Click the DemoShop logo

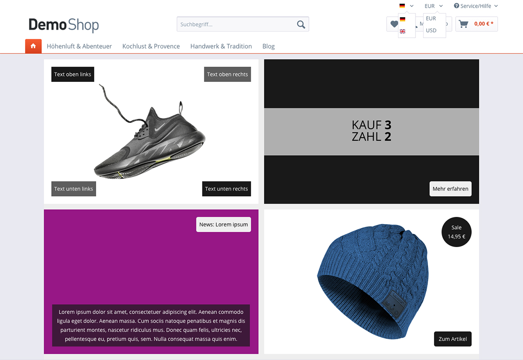(x=64, y=25)
